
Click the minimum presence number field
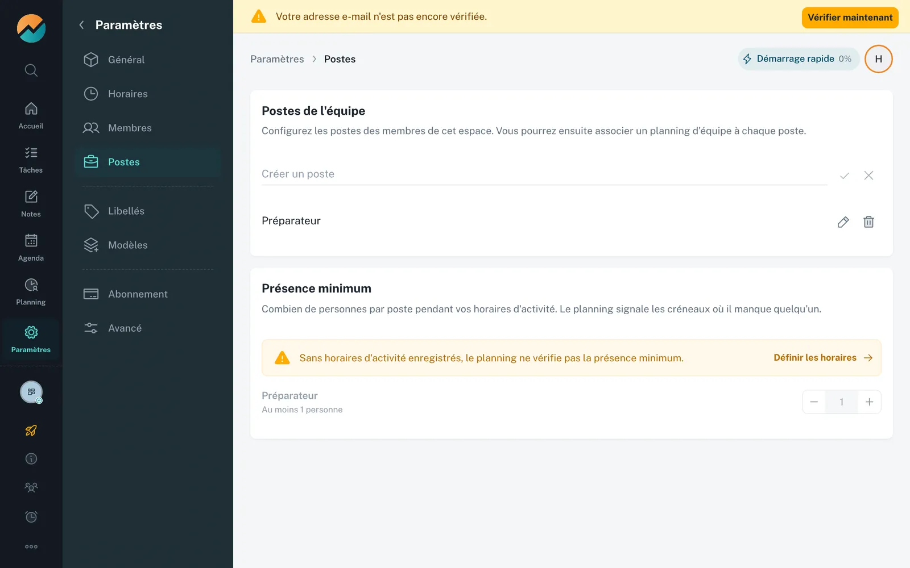coord(842,402)
